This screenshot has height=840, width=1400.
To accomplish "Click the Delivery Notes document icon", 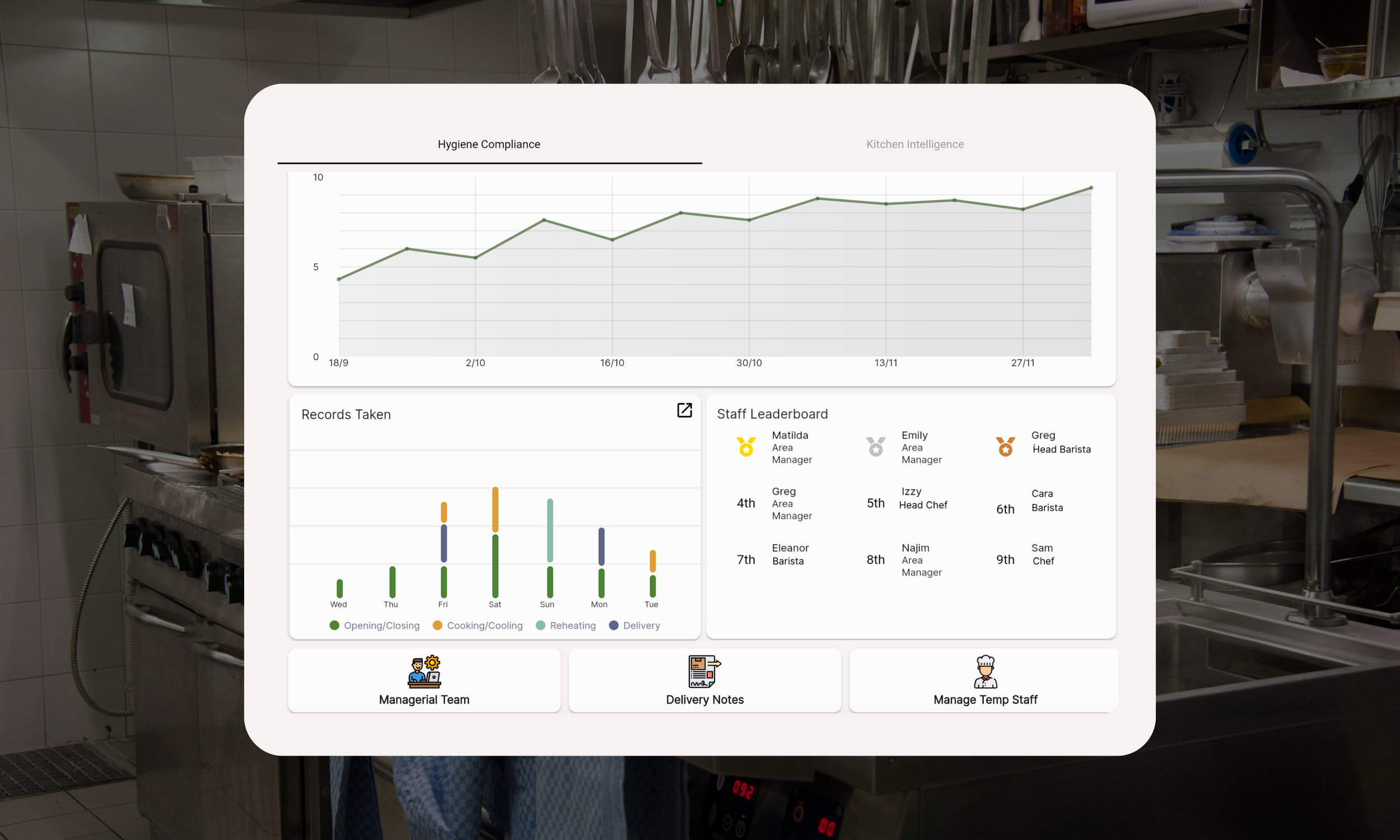I will coord(704,671).
